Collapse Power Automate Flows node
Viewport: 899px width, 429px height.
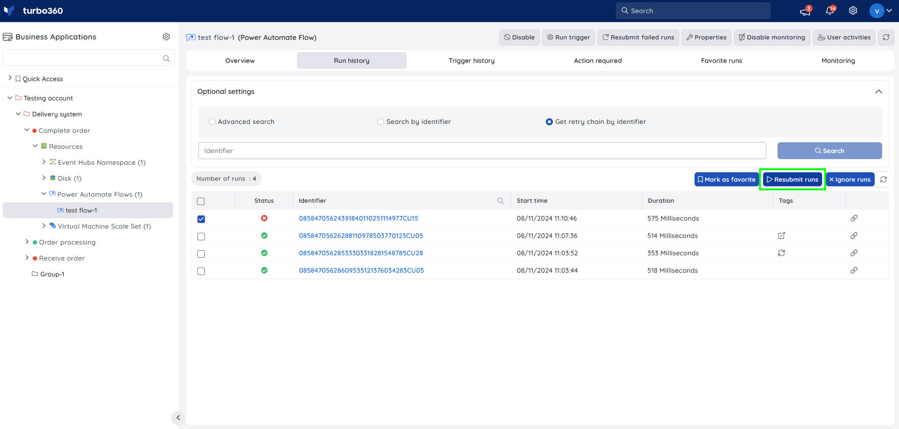44,194
